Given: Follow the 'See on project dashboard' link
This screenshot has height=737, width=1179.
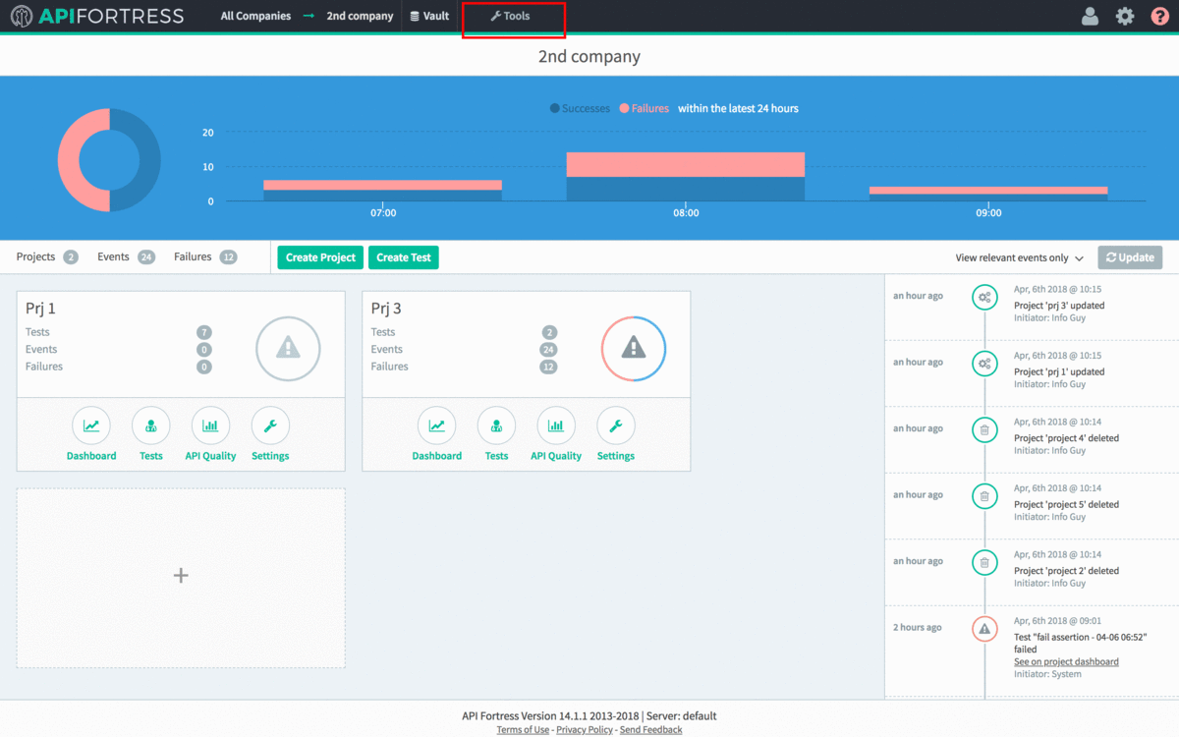Looking at the screenshot, I should tap(1066, 661).
